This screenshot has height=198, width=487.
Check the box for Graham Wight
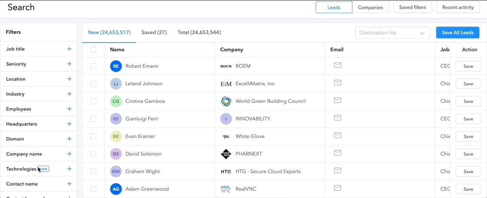pyautogui.click(x=93, y=171)
